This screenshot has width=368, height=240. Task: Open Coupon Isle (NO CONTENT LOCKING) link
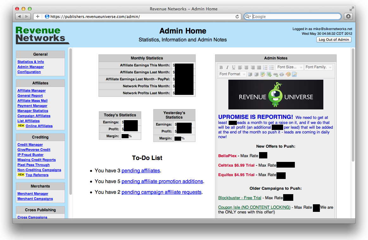[x=254, y=207]
